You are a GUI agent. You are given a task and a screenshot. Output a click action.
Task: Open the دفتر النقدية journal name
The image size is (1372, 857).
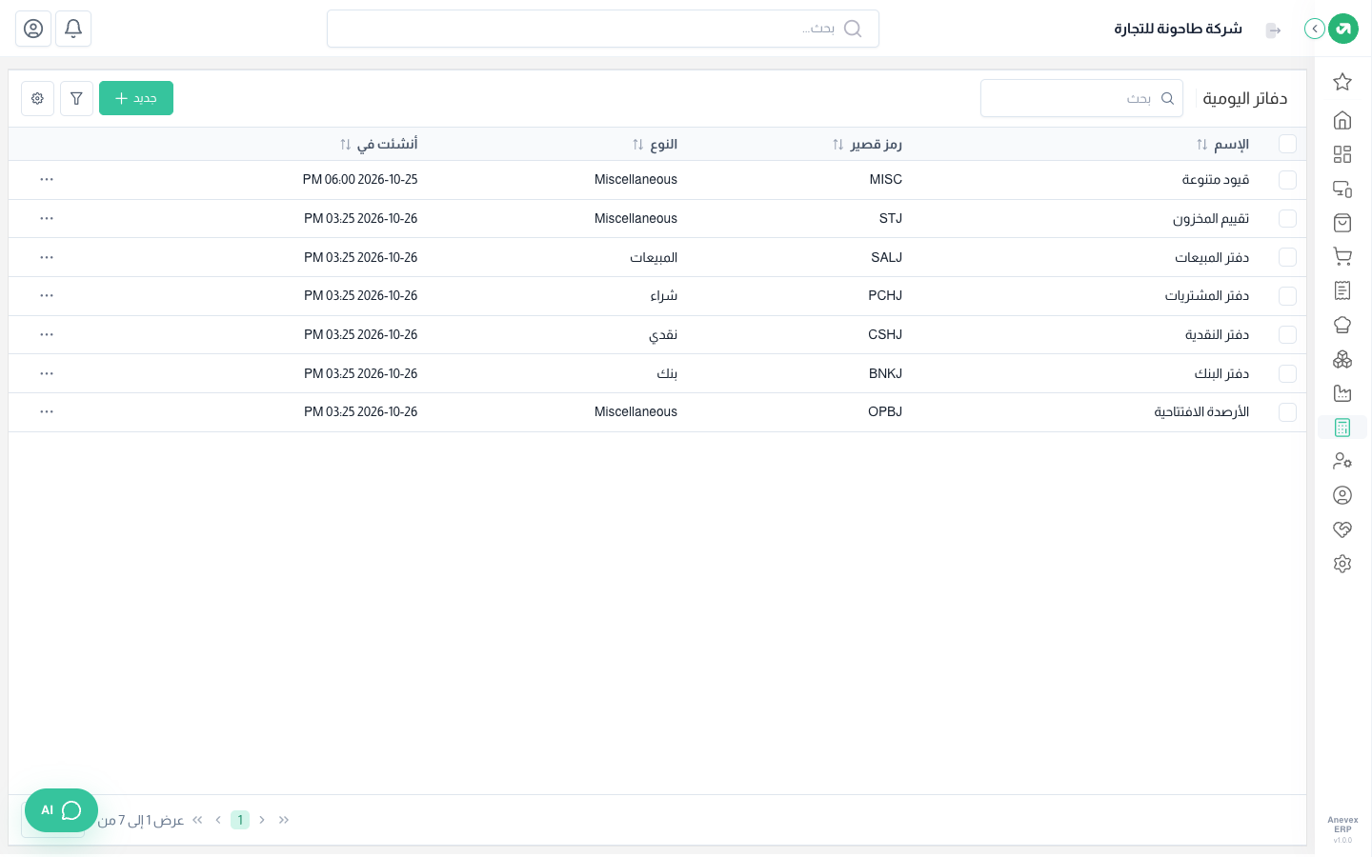[1217, 334]
